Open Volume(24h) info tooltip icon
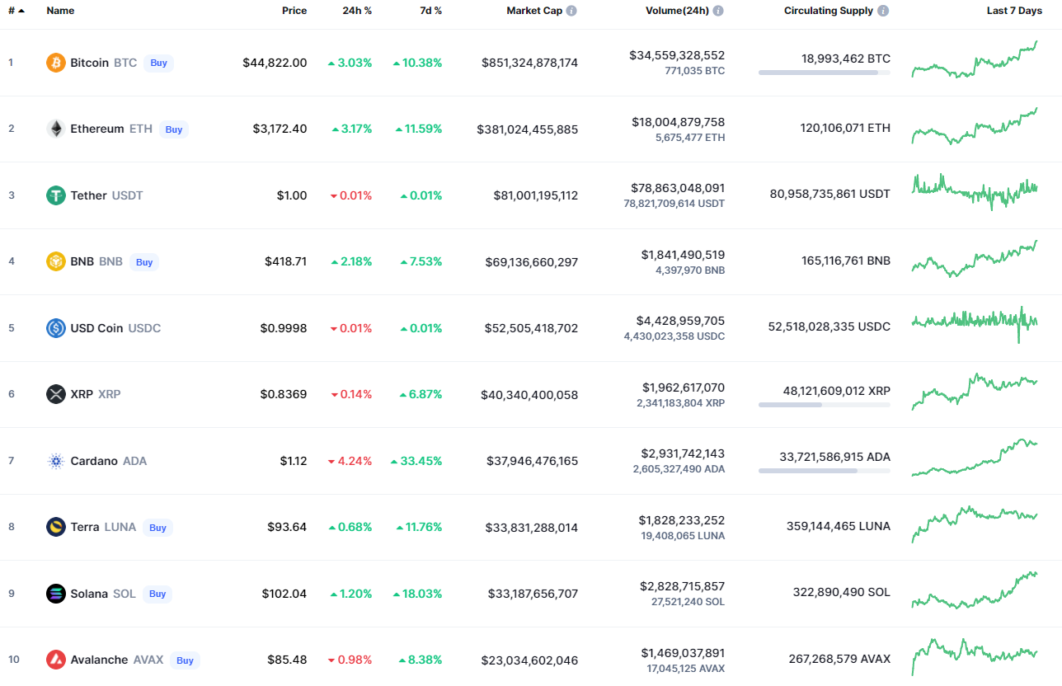The width and height of the screenshot is (1062, 686). click(718, 11)
